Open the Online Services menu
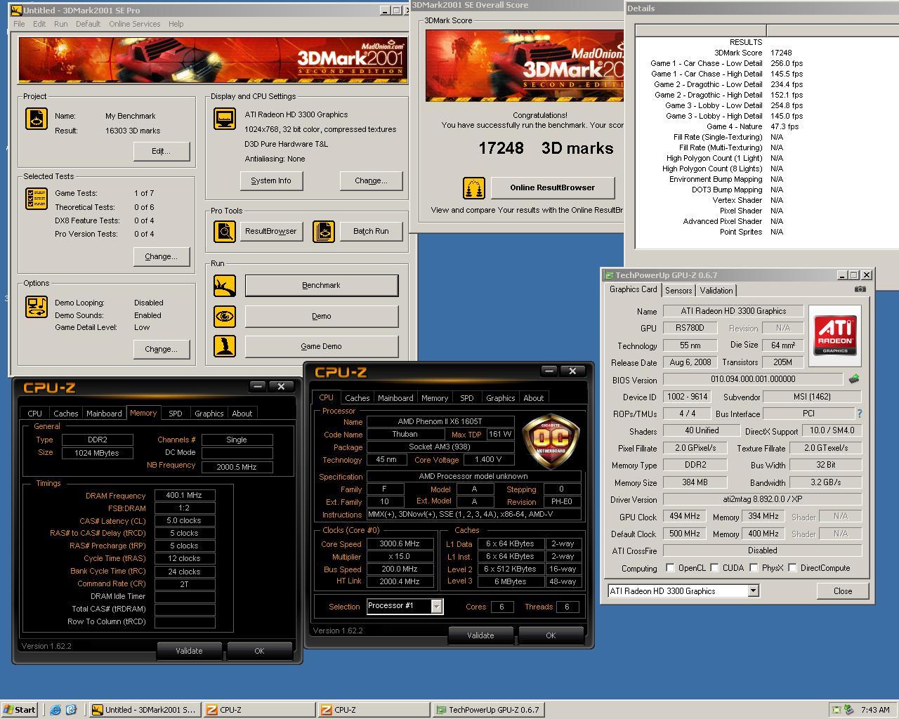The height and width of the screenshot is (719, 899). (135, 24)
